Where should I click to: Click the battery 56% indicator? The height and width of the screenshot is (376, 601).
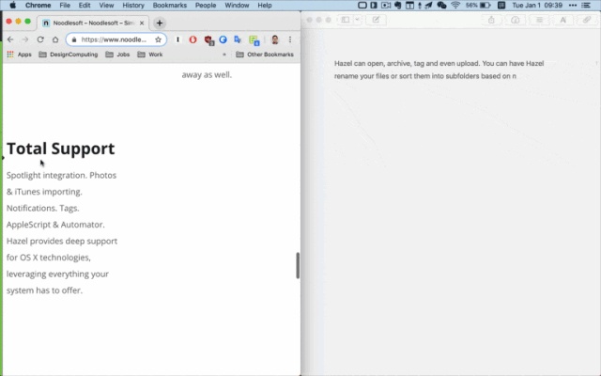pos(478,6)
